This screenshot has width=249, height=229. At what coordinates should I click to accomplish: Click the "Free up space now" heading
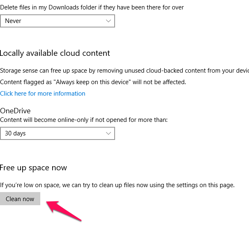pos(33,168)
